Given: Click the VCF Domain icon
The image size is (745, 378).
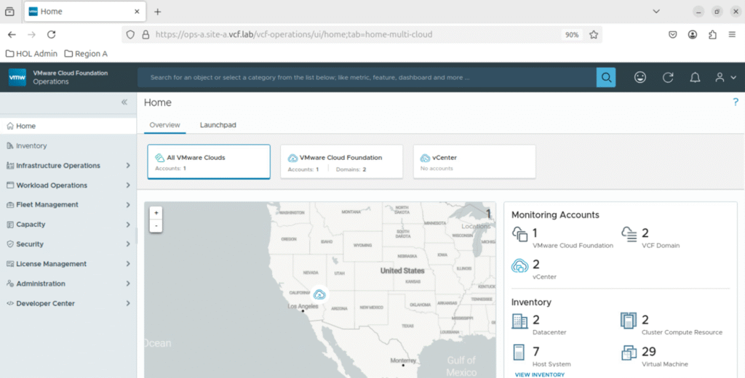Looking at the screenshot, I should [x=629, y=234].
